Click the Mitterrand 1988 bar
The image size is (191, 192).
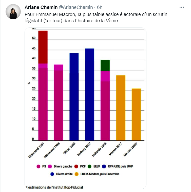pos(59,103)
